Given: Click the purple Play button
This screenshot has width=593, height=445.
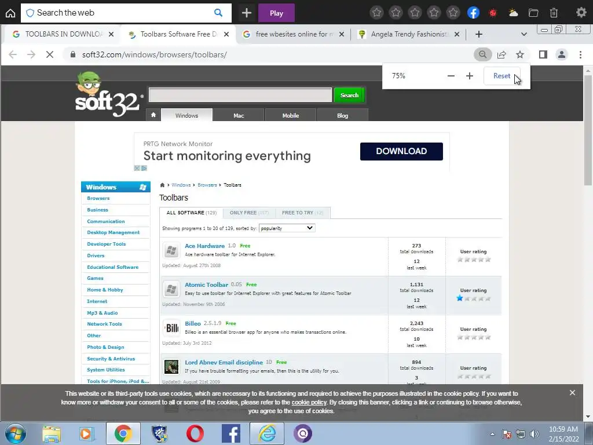Looking at the screenshot, I should coord(276,13).
